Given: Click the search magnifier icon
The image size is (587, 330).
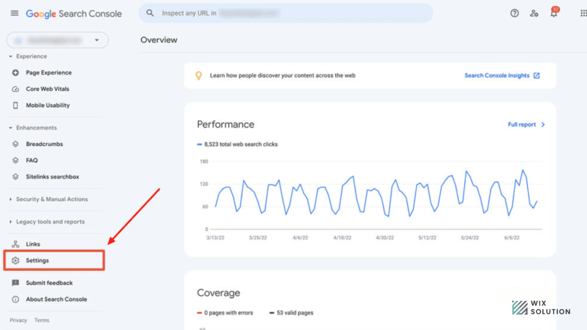Looking at the screenshot, I should (150, 13).
